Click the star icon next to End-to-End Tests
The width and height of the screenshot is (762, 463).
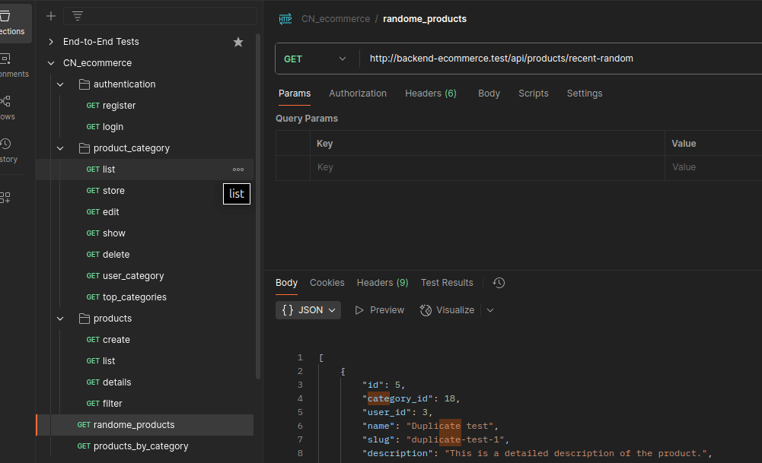[x=238, y=42]
